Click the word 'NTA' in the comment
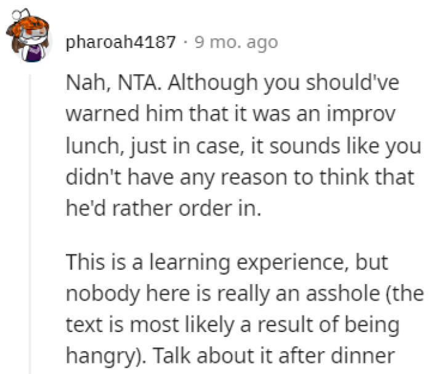This screenshot has width=431, height=374. pos(139,83)
